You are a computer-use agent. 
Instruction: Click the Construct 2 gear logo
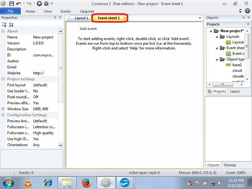tap(3, 3)
